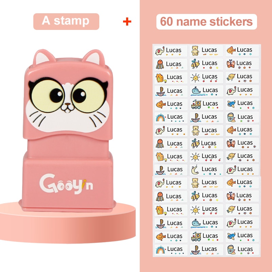Click the "A stamp" pink label

[x=66, y=21]
